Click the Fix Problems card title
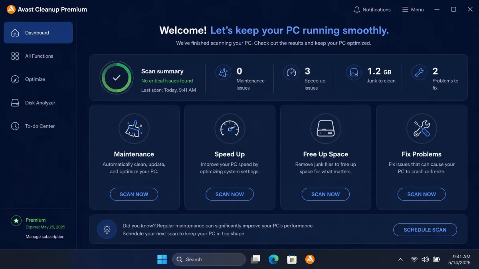 pyautogui.click(x=422, y=154)
